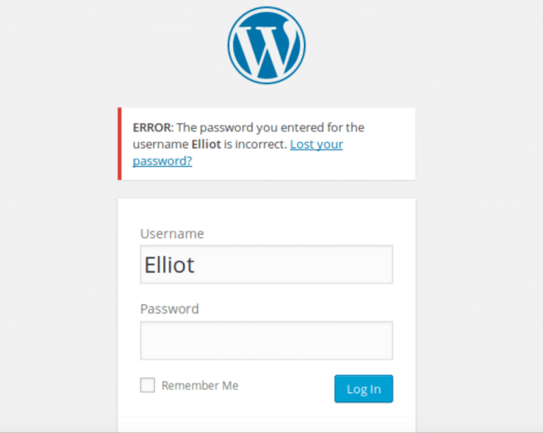The width and height of the screenshot is (543, 433).
Task: Click the Password label above the field
Action: tap(170, 309)
